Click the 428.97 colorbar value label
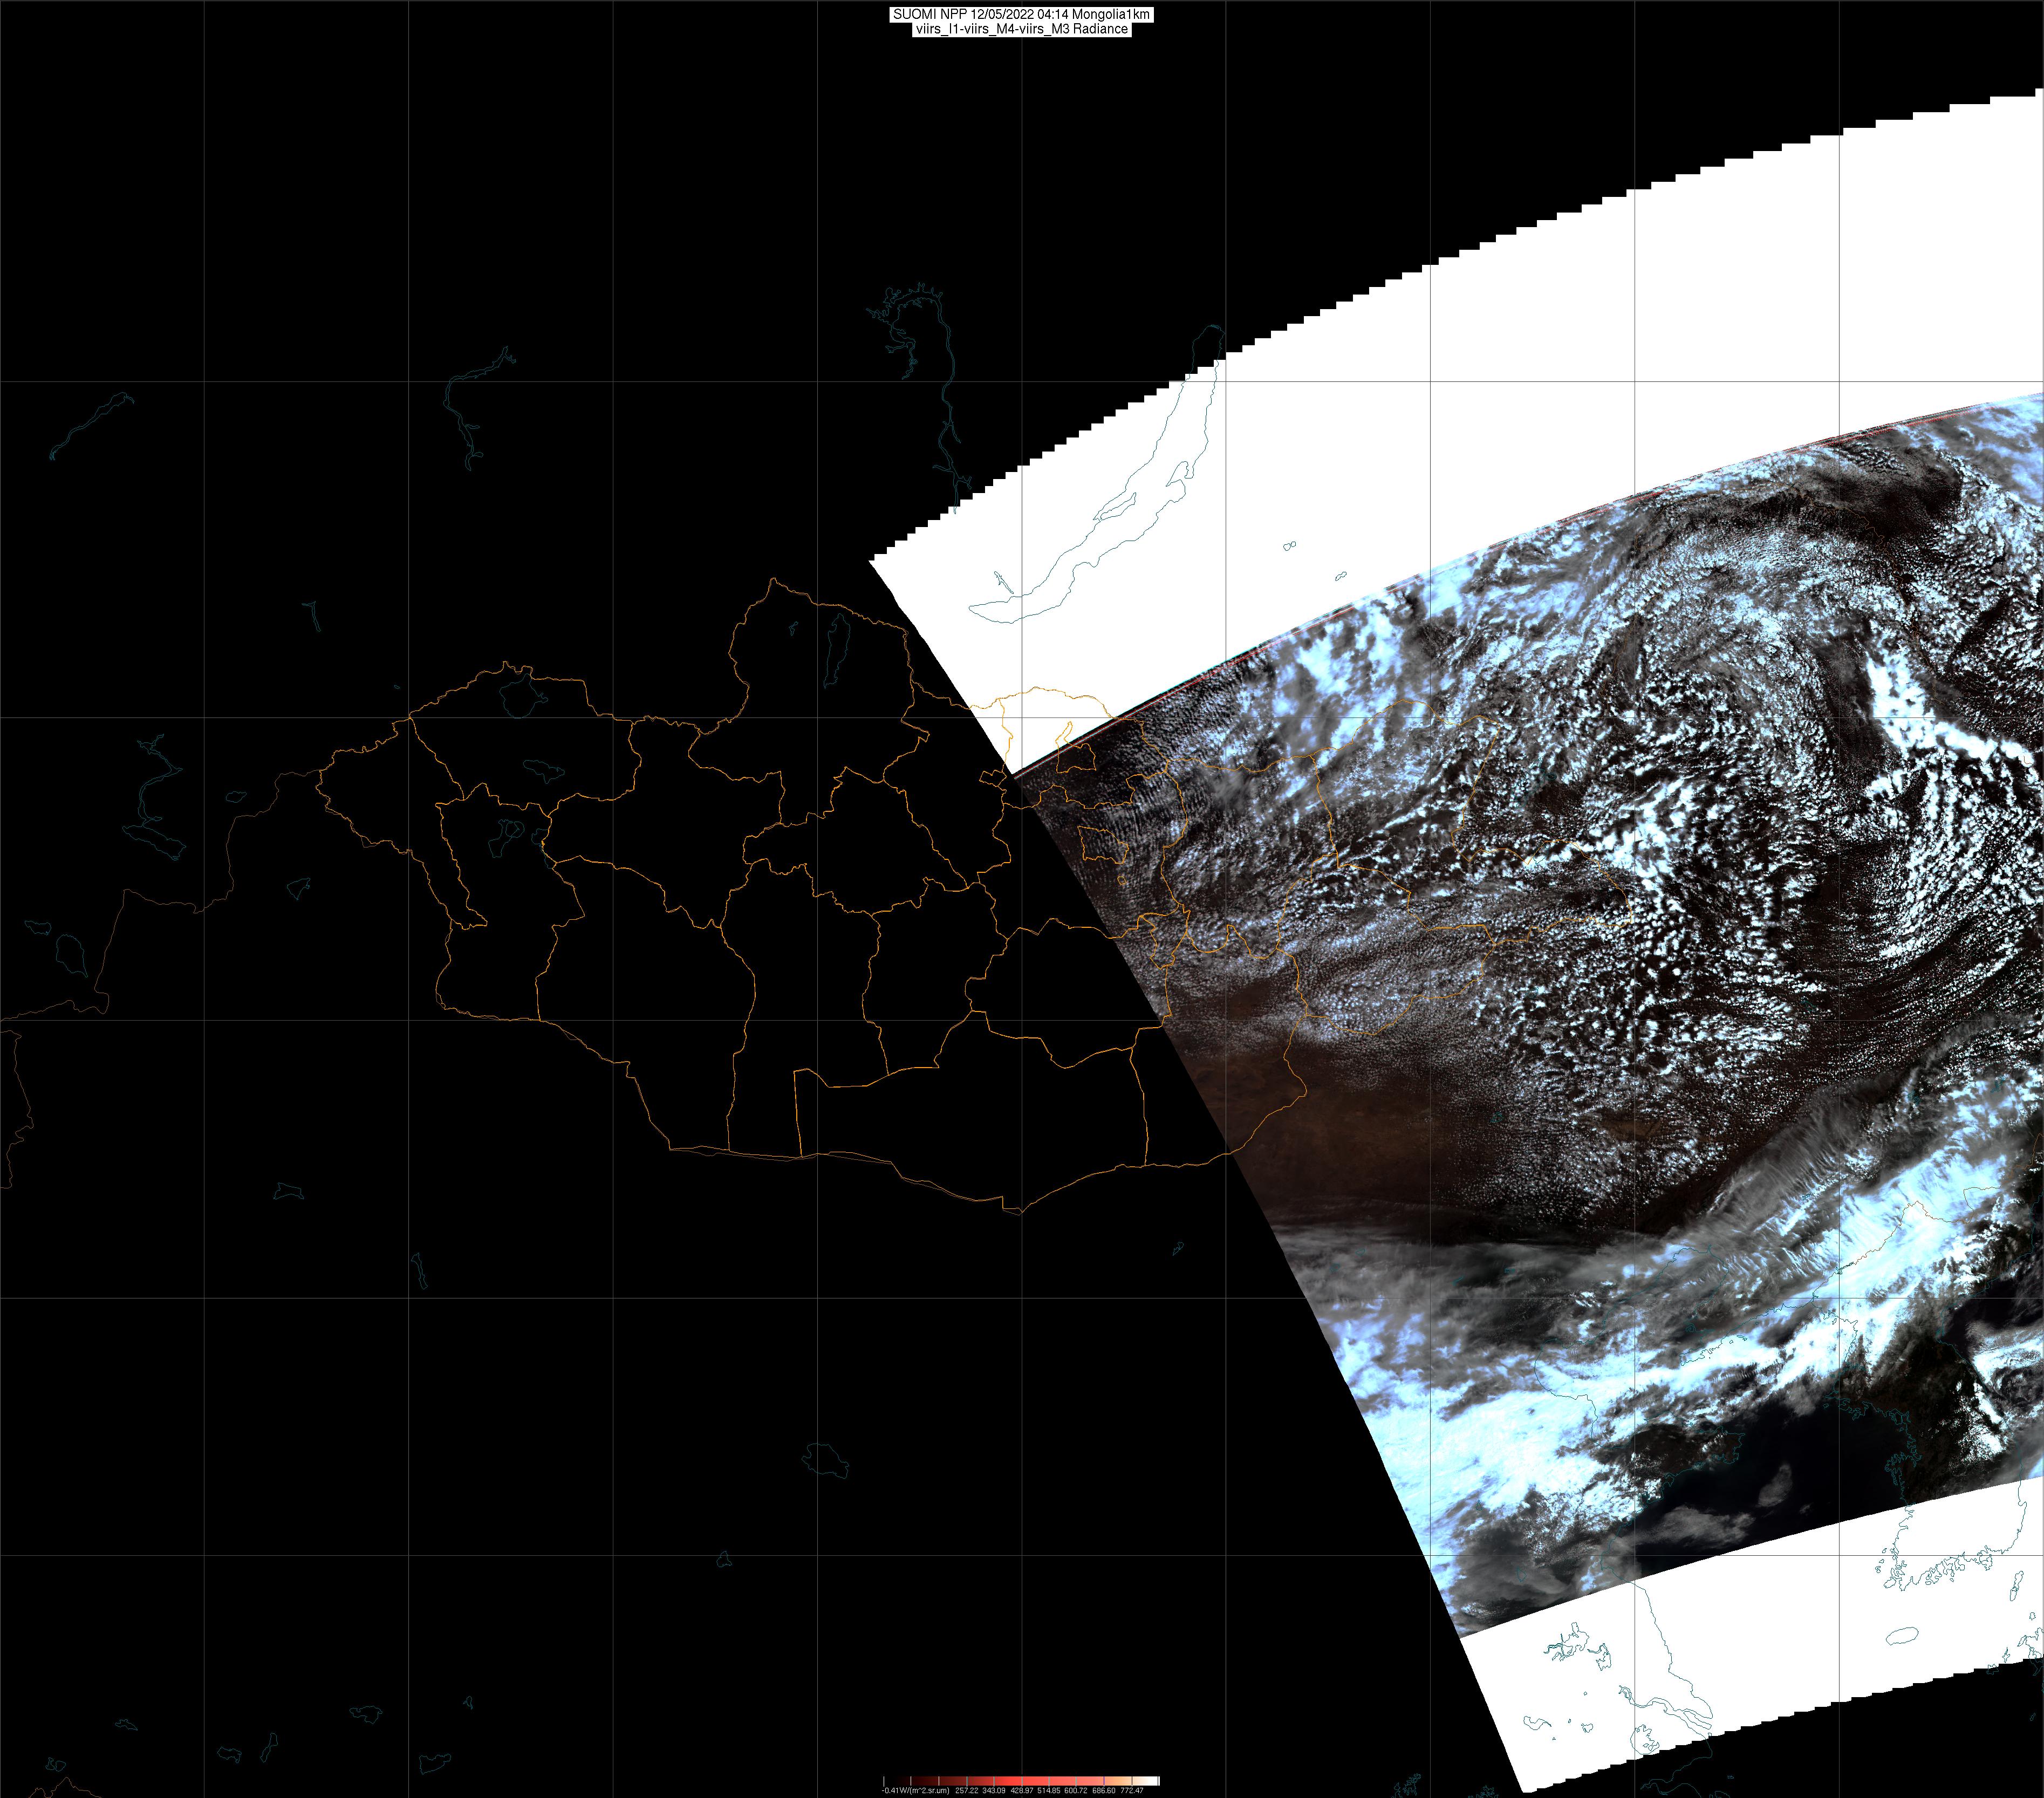 point(1022,1791)
